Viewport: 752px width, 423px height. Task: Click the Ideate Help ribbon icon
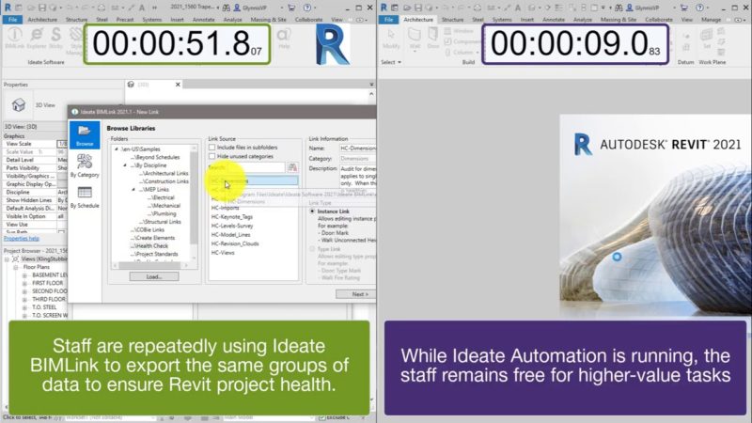click(x=284, y=39)
